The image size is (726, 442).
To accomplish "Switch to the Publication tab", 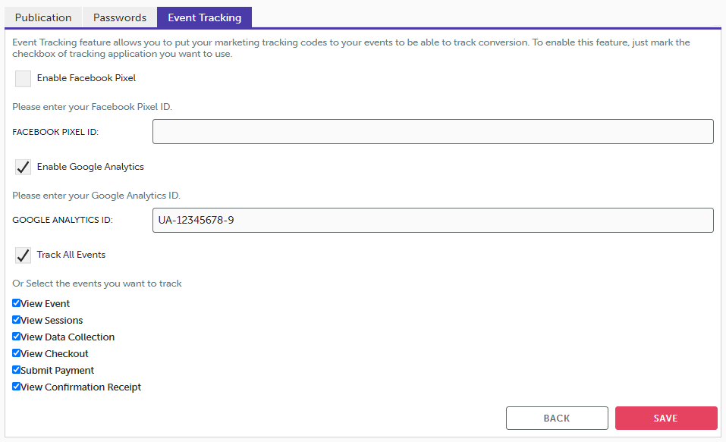I will pyautogui.click(x=43, y=17).
